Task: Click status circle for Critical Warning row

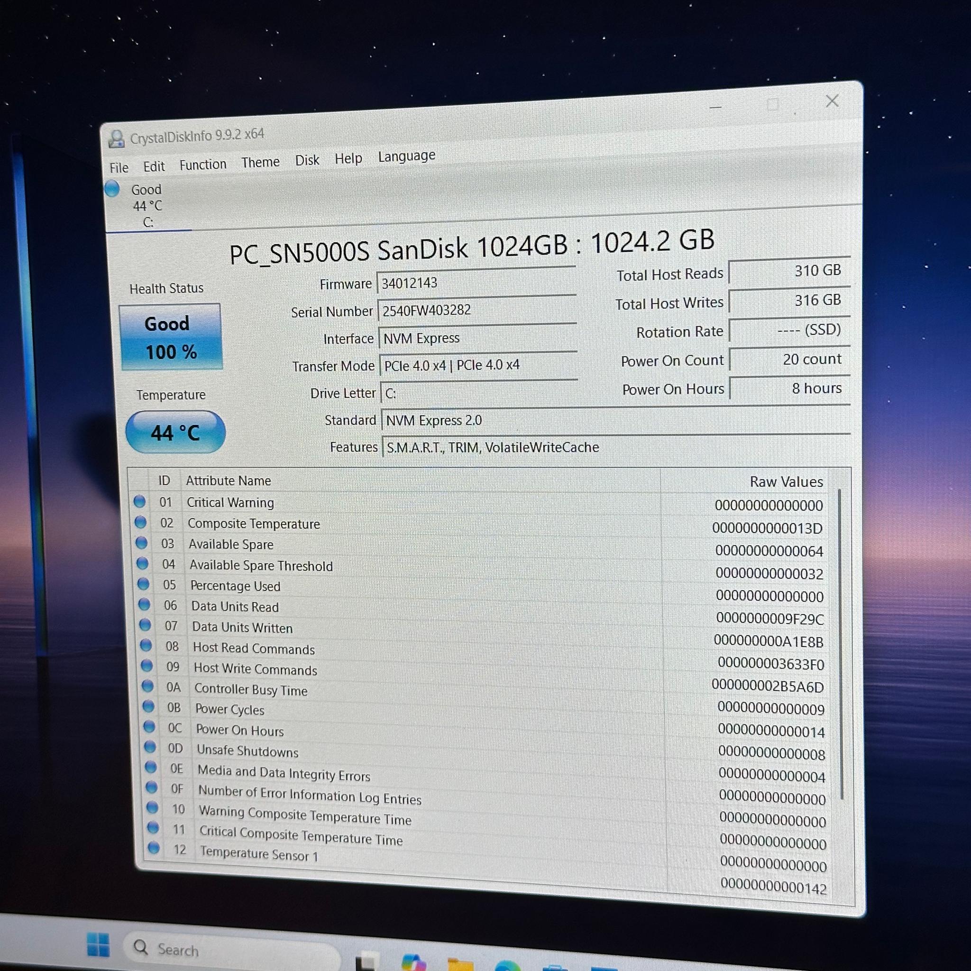Action: click(x=139, y=501)
